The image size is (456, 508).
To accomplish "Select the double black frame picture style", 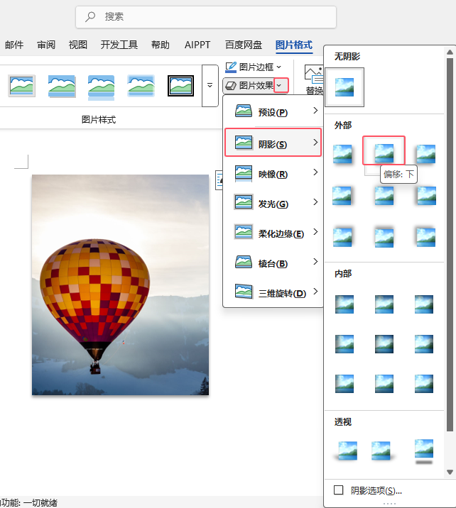I will tap(180, 86).
